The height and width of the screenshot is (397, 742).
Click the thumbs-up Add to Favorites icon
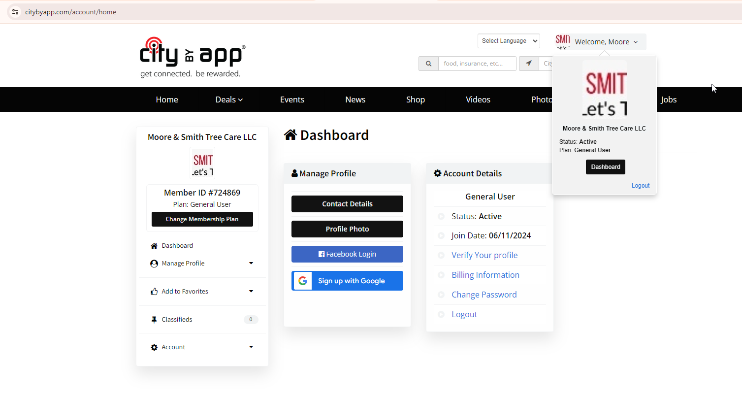[154, 292]
